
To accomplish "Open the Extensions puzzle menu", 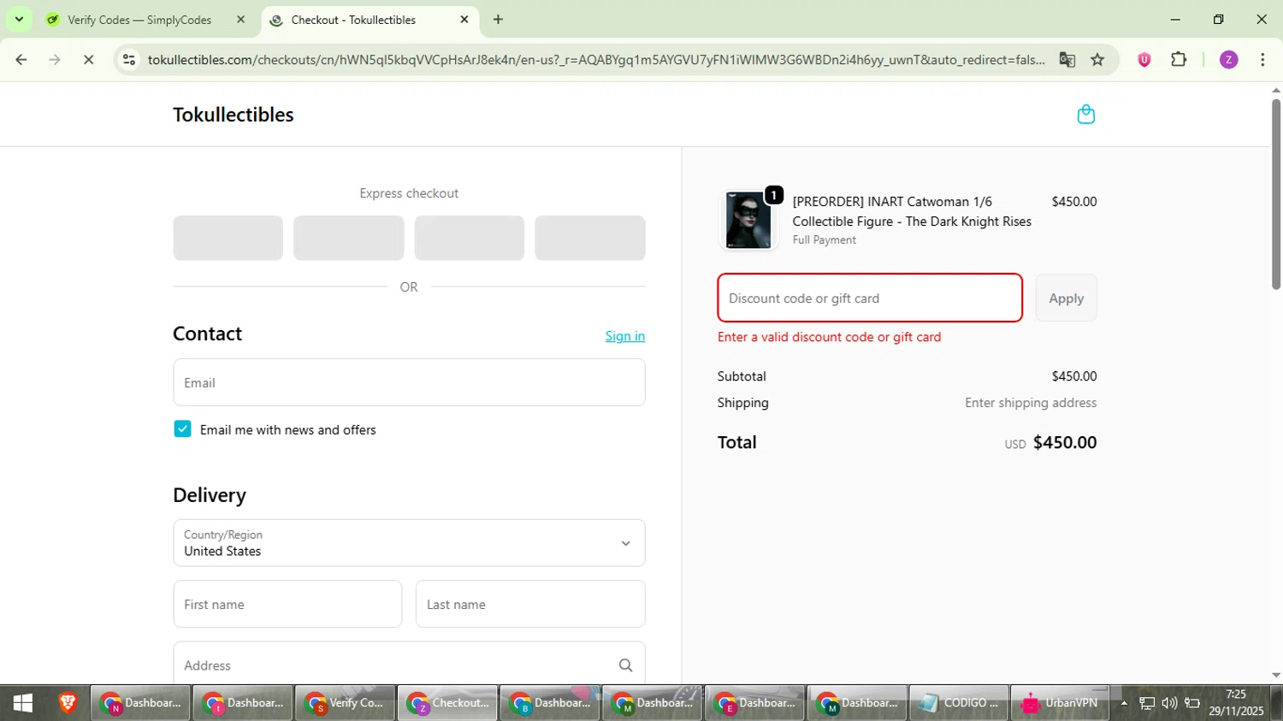I will (1179, 60).
